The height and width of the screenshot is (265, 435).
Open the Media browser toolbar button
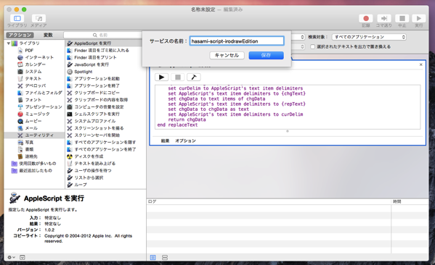(x=38, y=19)
